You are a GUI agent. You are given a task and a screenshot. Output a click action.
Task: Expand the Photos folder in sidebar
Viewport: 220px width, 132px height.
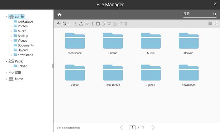tap(11, 26)
